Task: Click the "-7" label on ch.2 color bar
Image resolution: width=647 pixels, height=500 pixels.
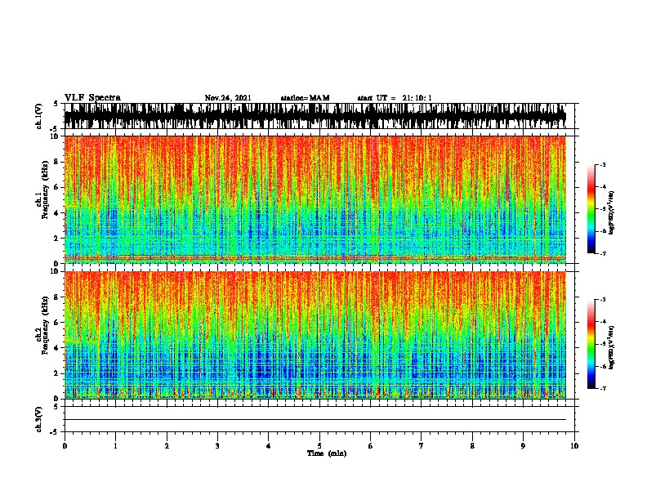Action: (603, 389)
